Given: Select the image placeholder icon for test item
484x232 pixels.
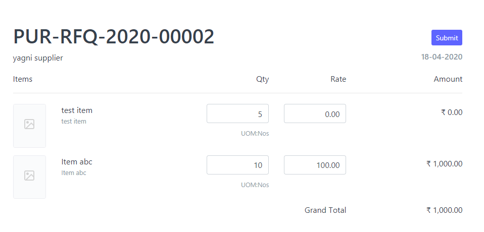Looking at the screenshot, I should [x=29, y=124].
